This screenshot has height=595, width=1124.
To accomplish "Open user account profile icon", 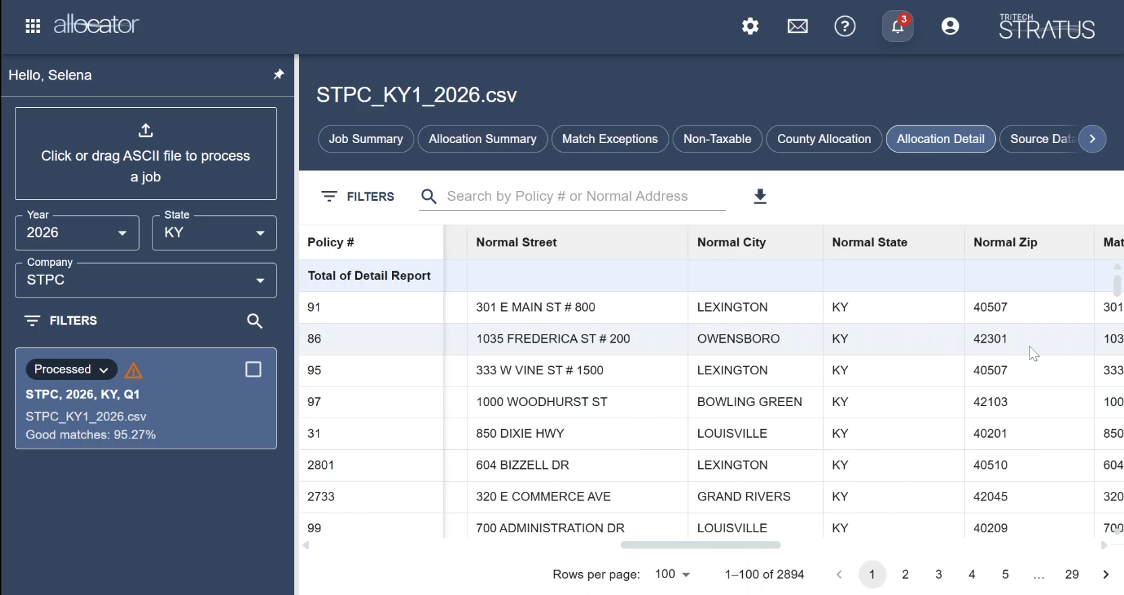I will (950, 26).
